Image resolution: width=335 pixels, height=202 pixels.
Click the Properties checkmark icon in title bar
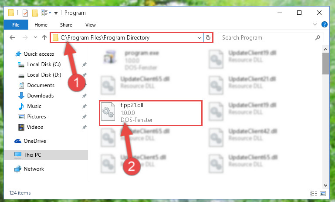coord(25,13)
